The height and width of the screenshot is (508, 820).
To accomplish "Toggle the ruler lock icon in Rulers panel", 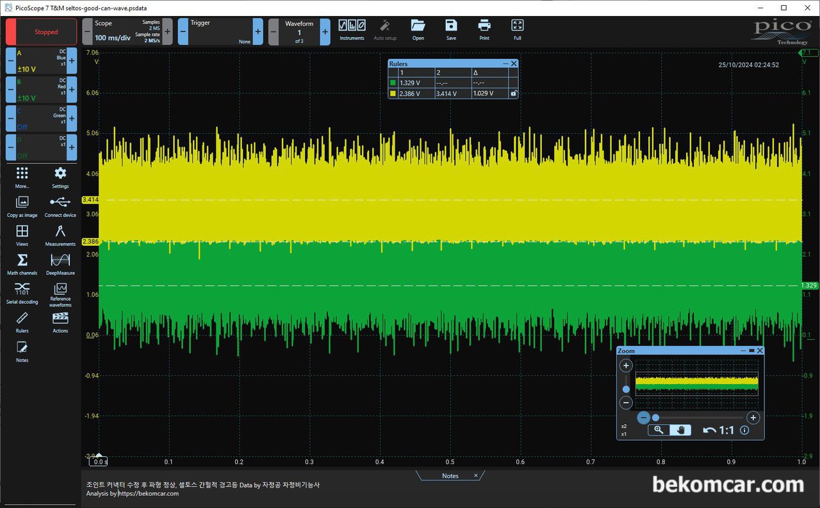I will coord(512,93).
